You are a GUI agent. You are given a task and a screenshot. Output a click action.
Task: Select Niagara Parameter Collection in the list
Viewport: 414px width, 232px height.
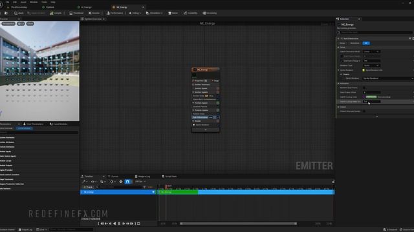(12, 184)
